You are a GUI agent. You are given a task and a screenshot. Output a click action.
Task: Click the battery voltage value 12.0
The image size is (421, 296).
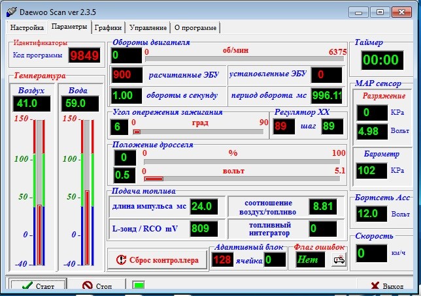371,214
